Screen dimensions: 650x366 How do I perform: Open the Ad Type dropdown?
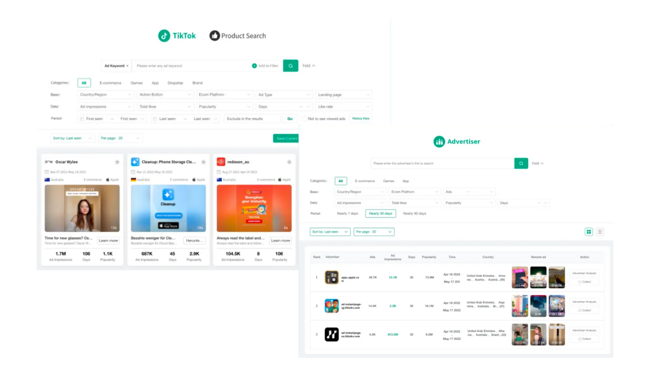pos(284,95)
